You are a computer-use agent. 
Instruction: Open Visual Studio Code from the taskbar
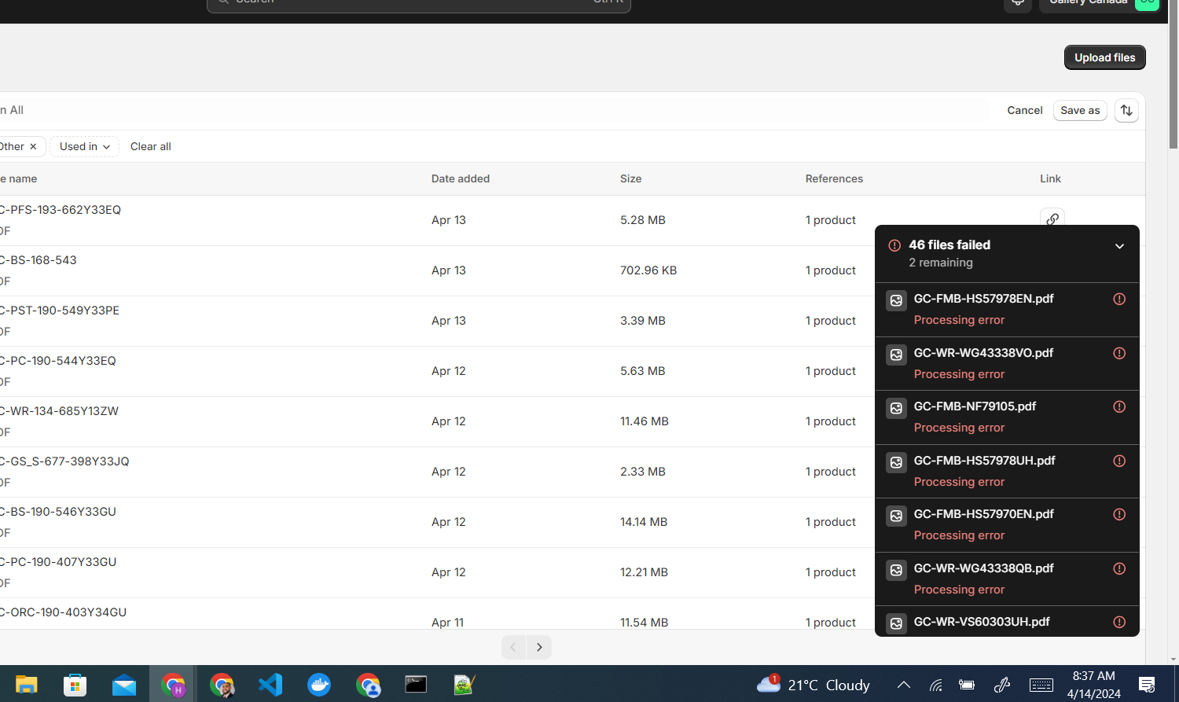[x=270, y=684]
